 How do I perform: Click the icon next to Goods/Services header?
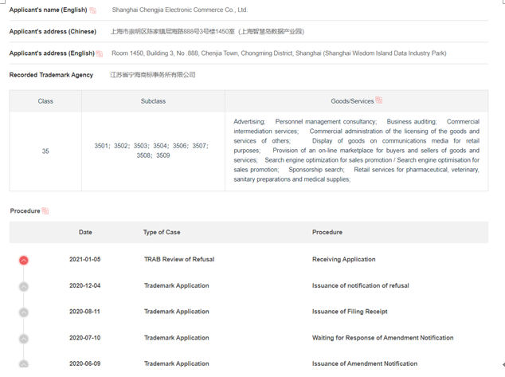pos(378,100)
